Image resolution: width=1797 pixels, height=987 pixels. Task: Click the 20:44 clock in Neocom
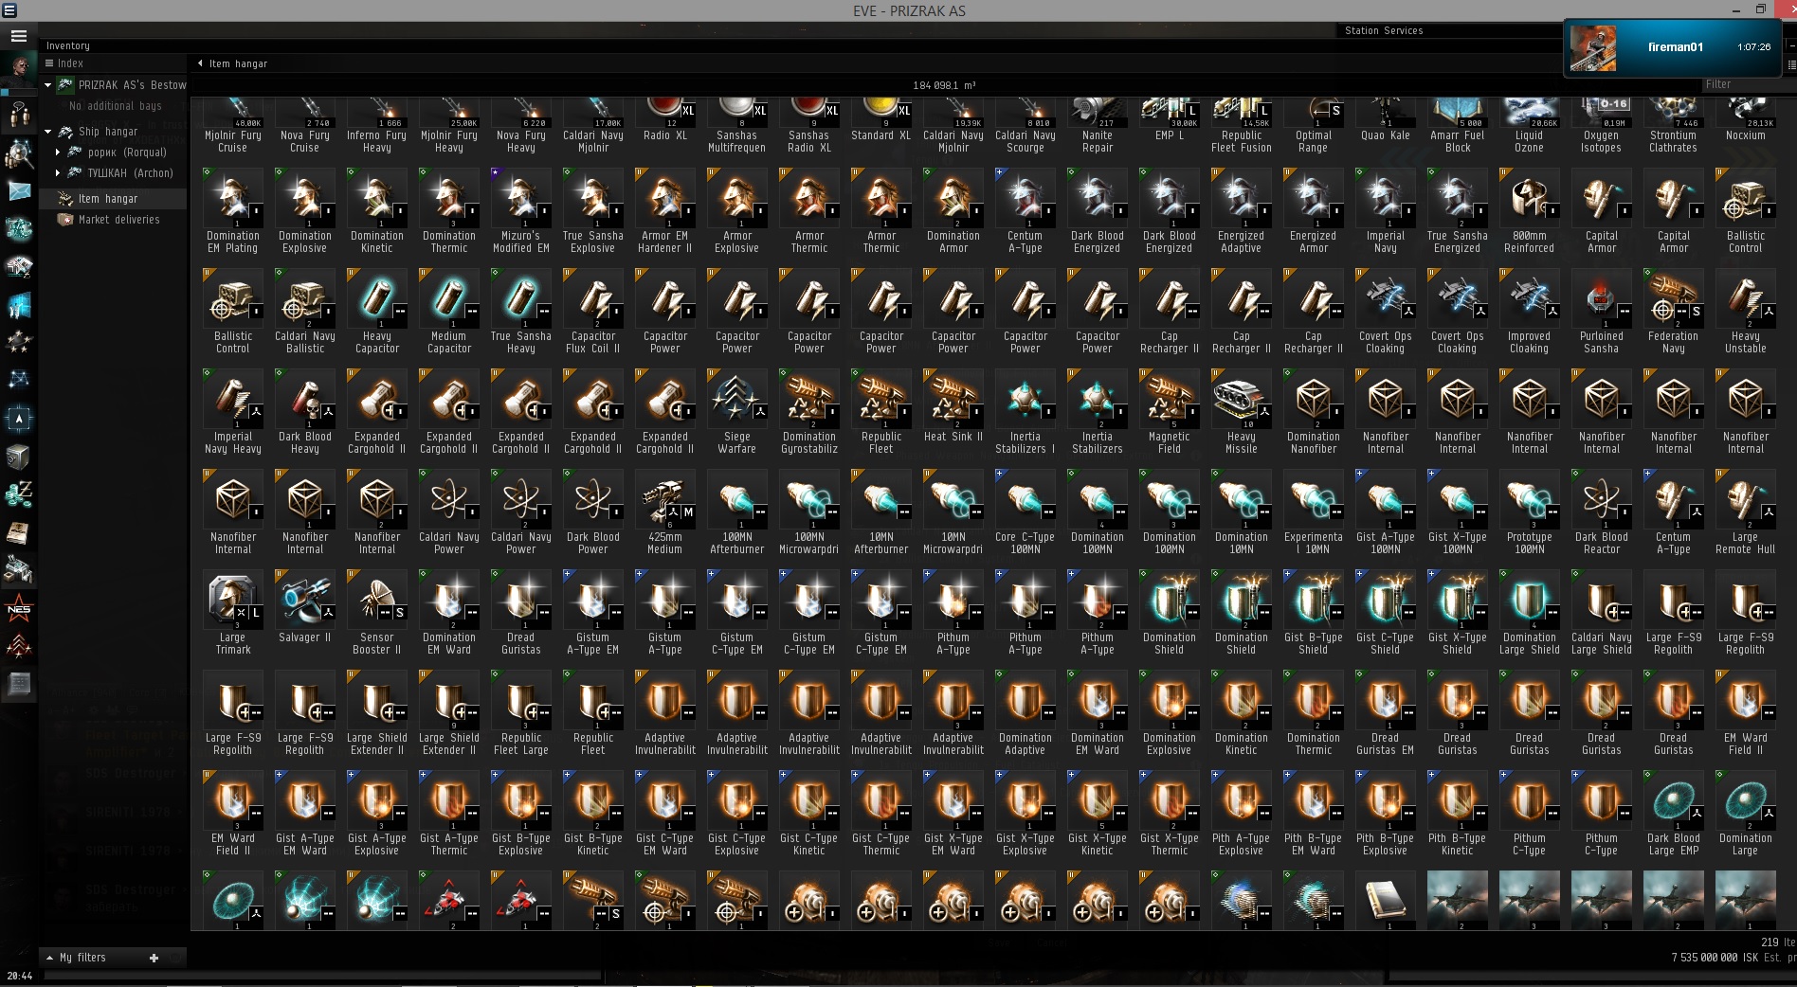click(19, 976)
